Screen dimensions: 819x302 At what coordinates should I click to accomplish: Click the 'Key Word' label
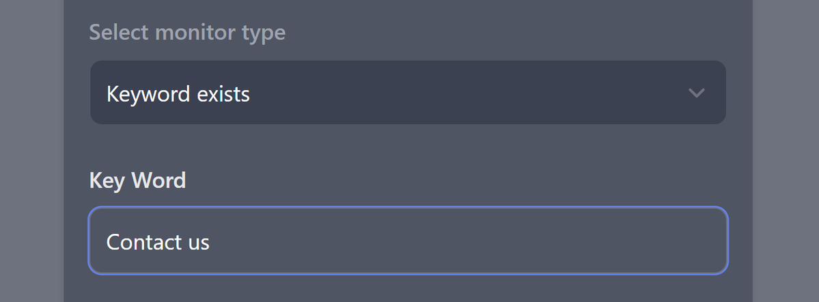click(138, 181)
